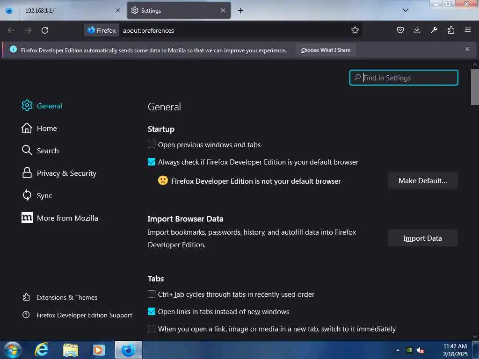This screenshot has height=359, width=479.
Task: Click the muted volume tray icon
Action: coord(421,351)
